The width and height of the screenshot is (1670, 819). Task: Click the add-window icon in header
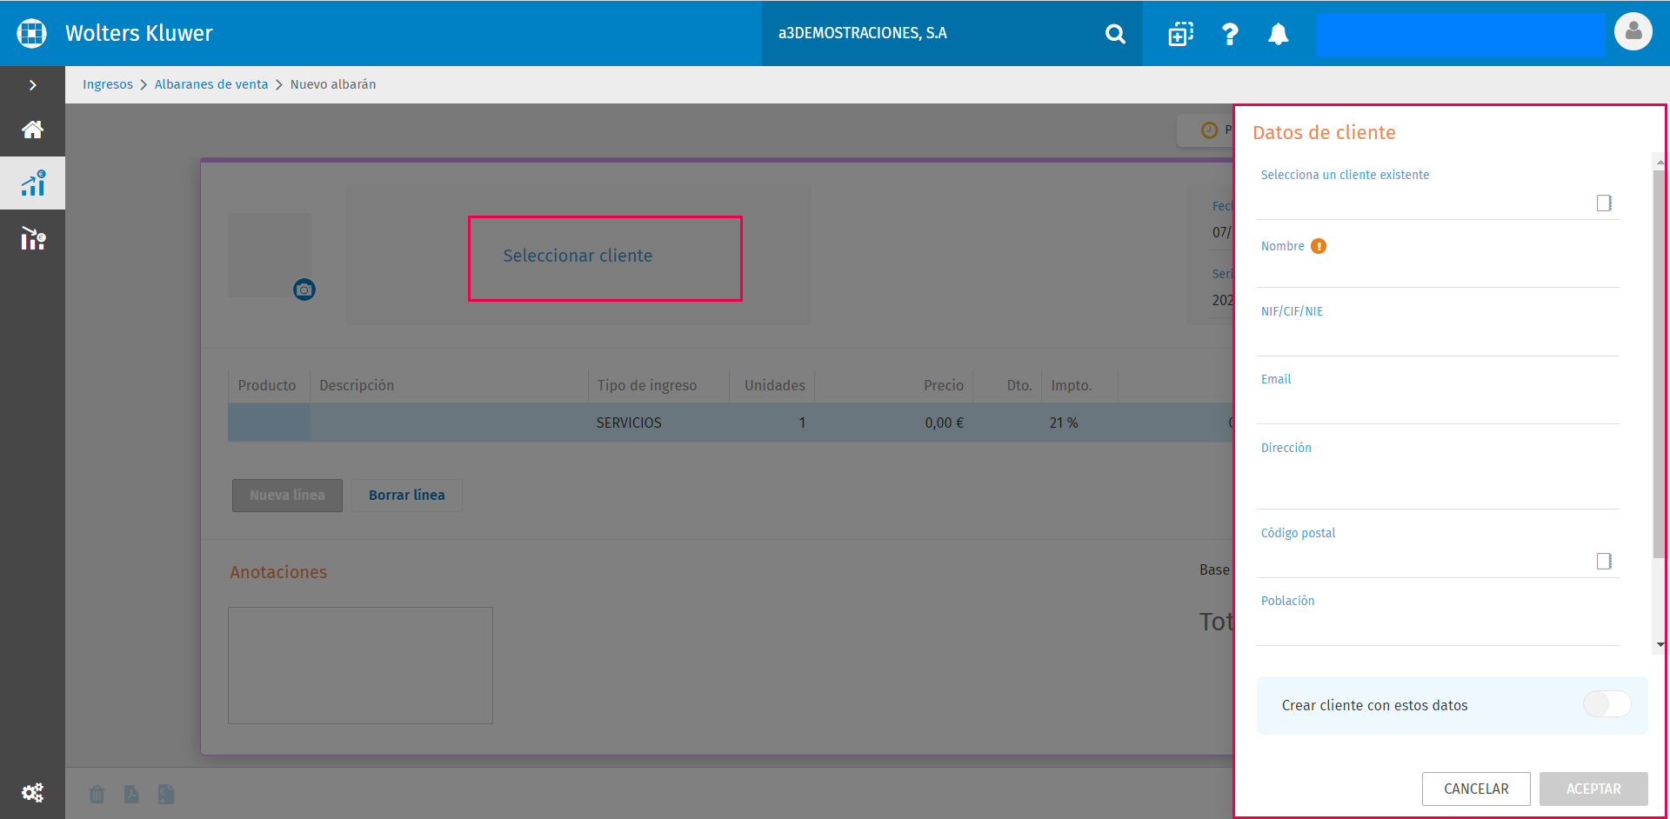coord(1180,34)
